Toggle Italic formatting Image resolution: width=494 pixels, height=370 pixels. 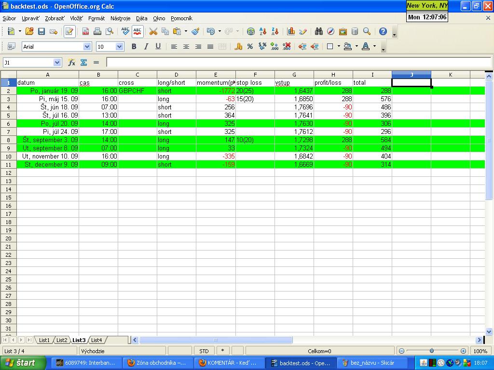(146, 46)
